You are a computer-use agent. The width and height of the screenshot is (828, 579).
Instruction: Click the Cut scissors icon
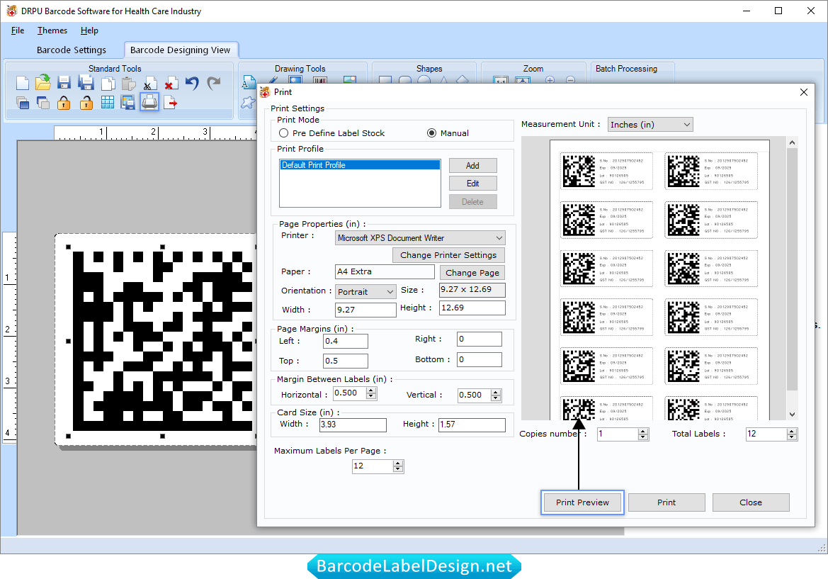tap(150, 84)
